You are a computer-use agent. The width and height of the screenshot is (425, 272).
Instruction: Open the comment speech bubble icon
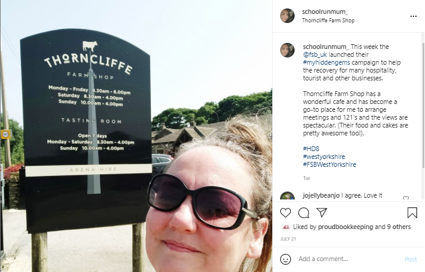[x=304, y=213]
